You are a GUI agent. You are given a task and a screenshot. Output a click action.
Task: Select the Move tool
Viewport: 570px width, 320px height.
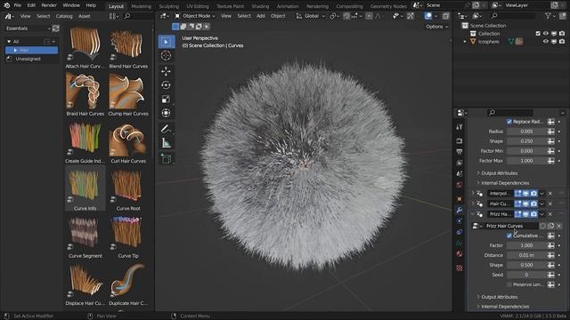pyautogui.click(x=167, y=71)
